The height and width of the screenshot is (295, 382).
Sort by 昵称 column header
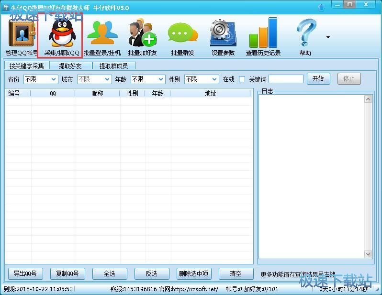point(98,93)
